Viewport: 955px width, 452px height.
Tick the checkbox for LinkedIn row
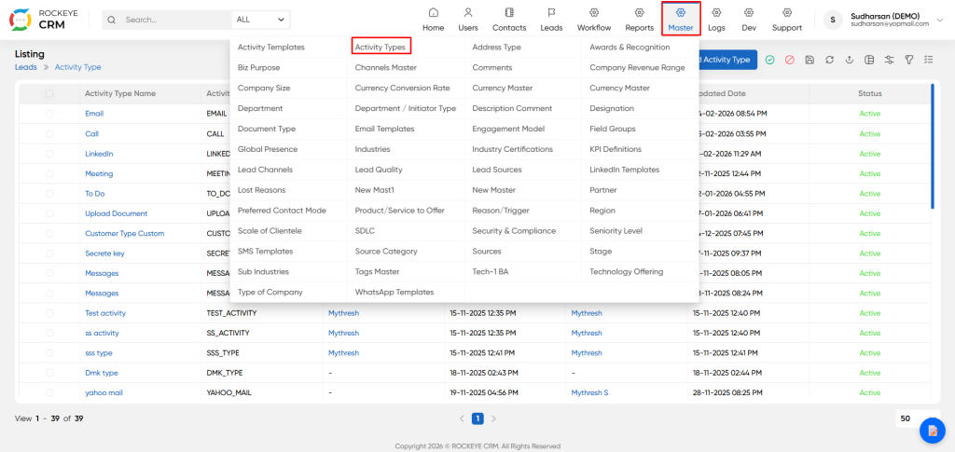click(49, 154)
